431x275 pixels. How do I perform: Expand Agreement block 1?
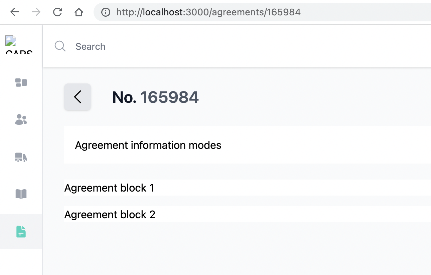tap(109, 188)
